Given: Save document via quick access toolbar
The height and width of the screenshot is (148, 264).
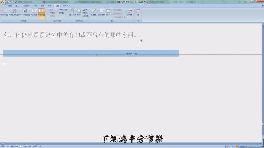Looking at the screenshot, I should [x=8, y=2].
